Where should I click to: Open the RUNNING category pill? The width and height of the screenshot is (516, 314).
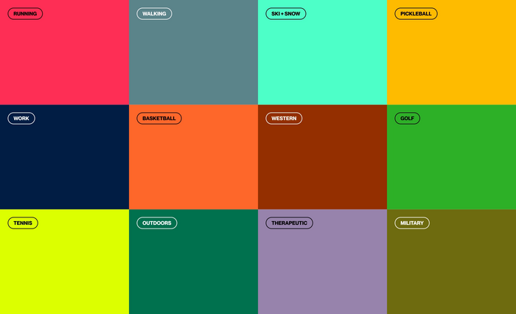(25, 14)
